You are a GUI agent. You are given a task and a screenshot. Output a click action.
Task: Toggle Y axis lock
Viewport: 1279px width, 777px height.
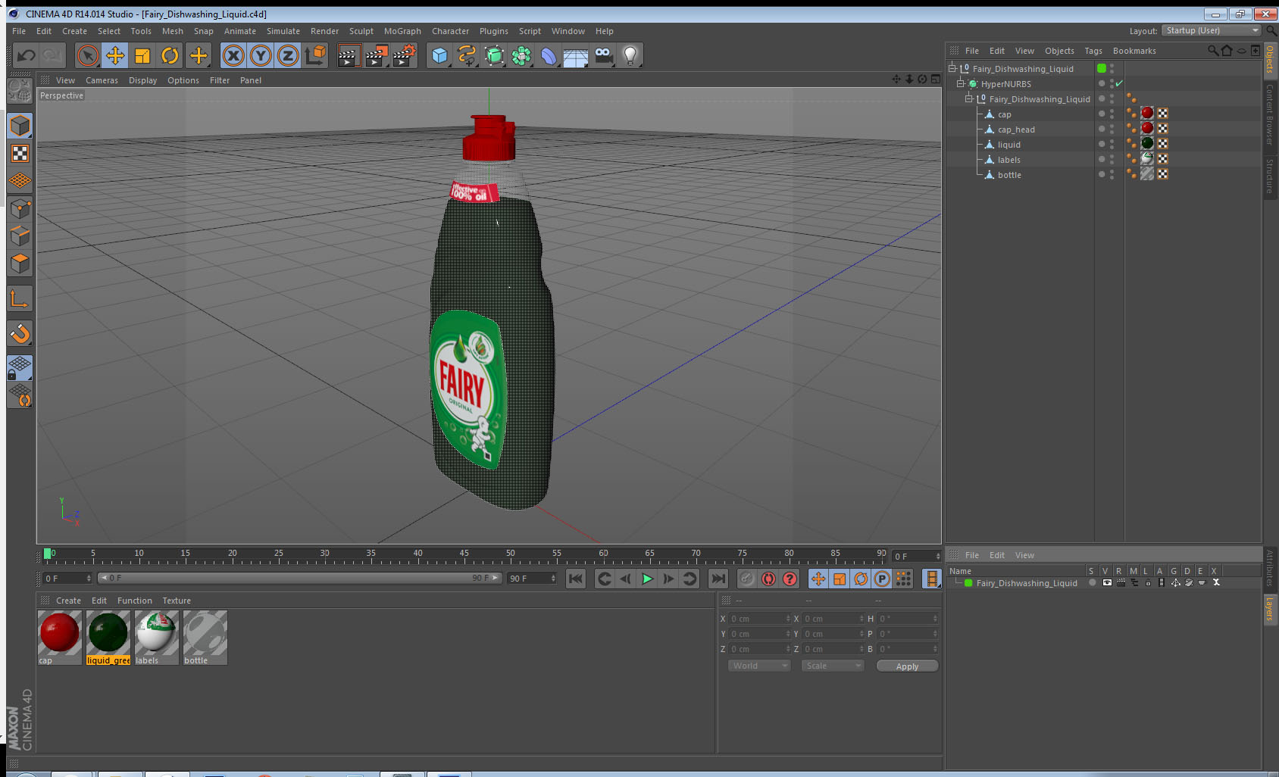pos(261,55)
